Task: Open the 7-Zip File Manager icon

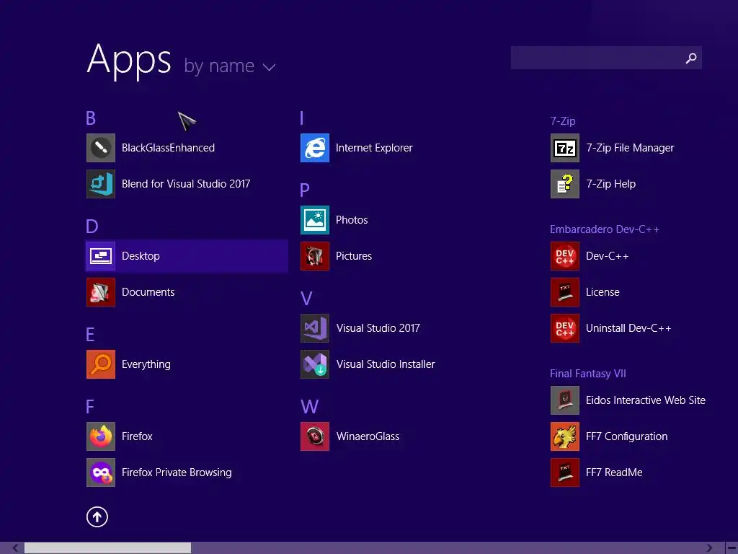Action: 565,148
